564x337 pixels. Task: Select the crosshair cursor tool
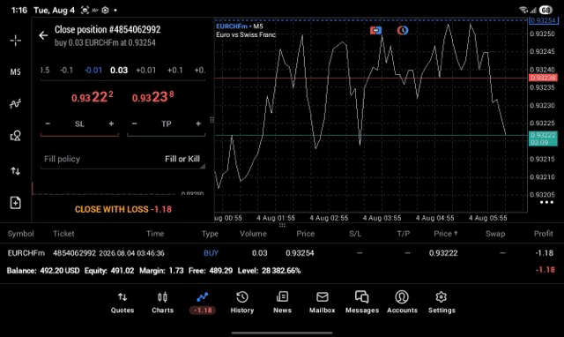point(16,41)
